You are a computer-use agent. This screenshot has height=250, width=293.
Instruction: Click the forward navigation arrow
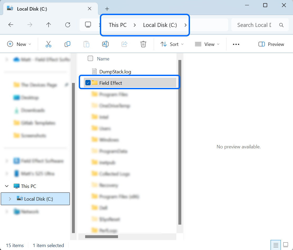pyautogui.click(x=30, y=25)
